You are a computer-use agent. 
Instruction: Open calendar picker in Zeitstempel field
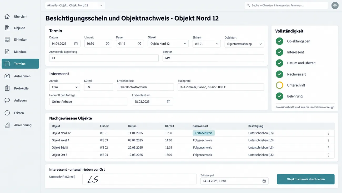264,181
